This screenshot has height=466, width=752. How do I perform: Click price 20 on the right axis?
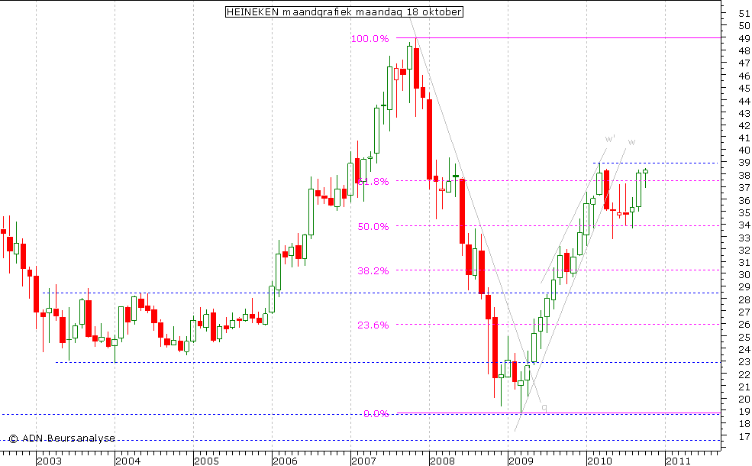pos(744,400)
